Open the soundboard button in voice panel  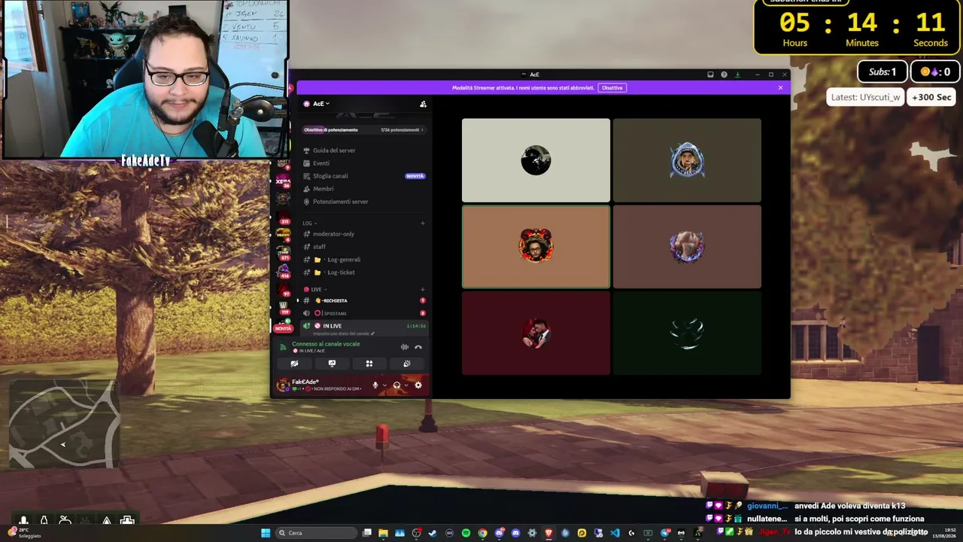click(x=407, y=364)
